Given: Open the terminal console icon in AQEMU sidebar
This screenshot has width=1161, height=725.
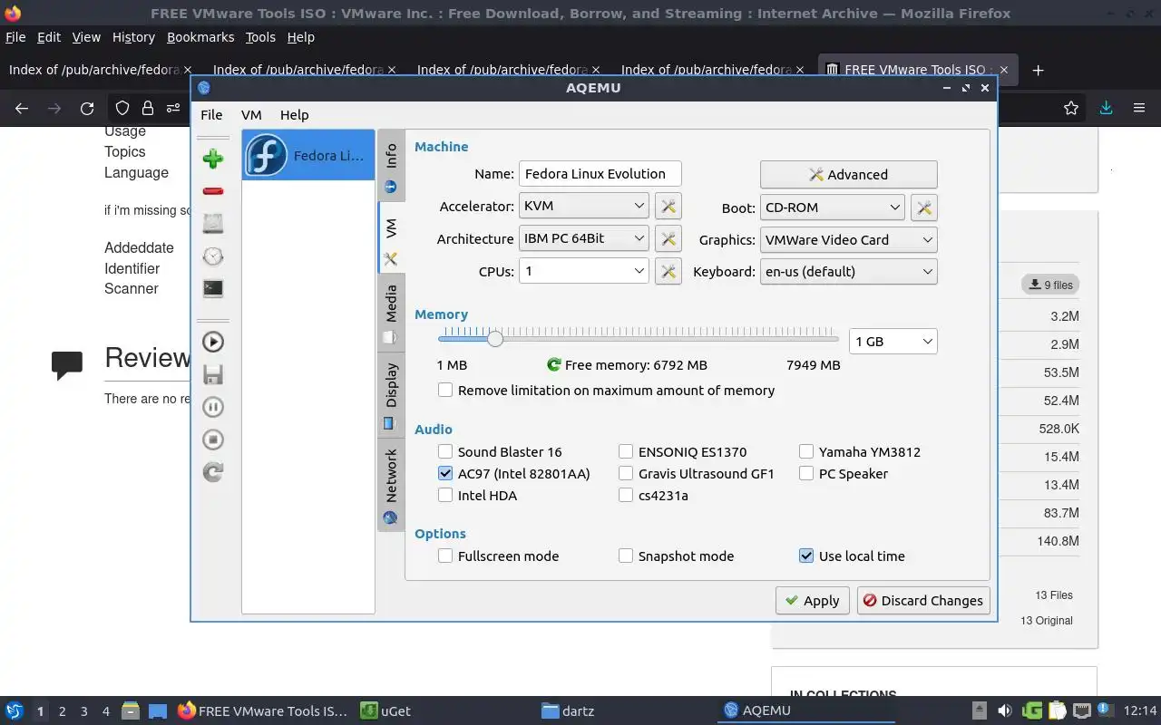Looking at the screenshot, I should [x=213, y=289].
